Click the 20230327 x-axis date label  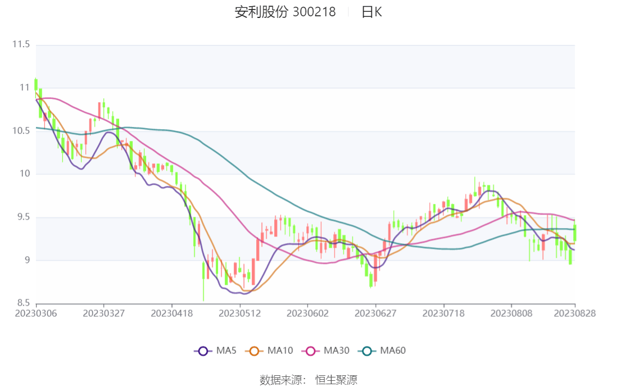click(103, 313)
